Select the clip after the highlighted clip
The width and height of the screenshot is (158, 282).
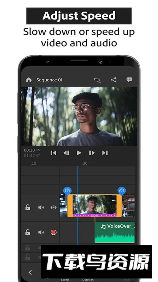coord(128,206)
